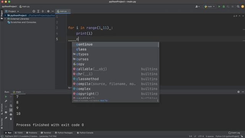Toggle the Structure side tool window
This screenshot has height=138, width=245.
[x=2, y=109]
